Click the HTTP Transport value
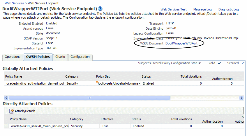Screen dimensions: 247x136 pos(170,24)
